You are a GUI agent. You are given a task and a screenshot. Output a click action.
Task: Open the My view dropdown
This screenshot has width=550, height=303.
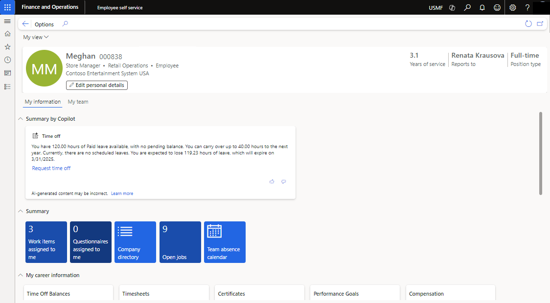point(35,37)
